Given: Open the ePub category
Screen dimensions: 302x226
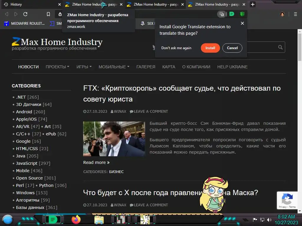Looking at the screenshot, I should tap(51, 134).
